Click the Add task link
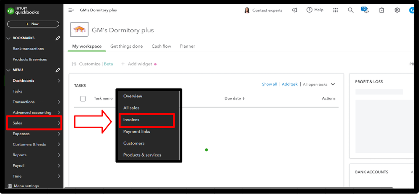Viewport: 419px width, 194px height. pos(290,84)
